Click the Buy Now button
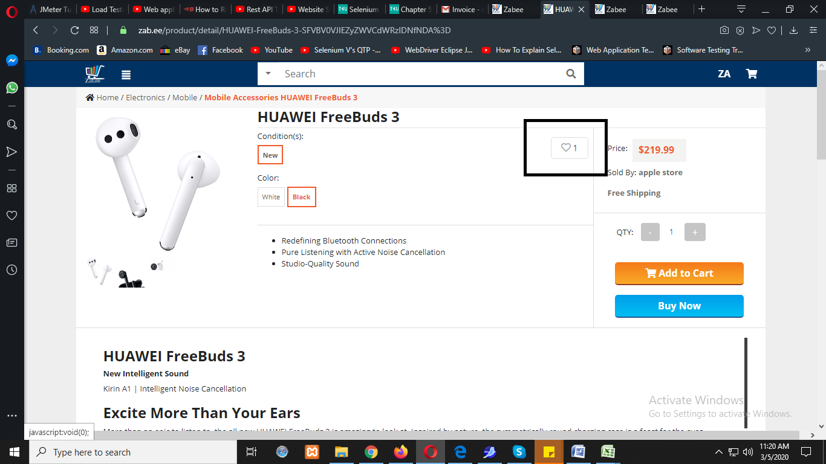This screenshot has height=464, width=826. click(x=679, y=306)
